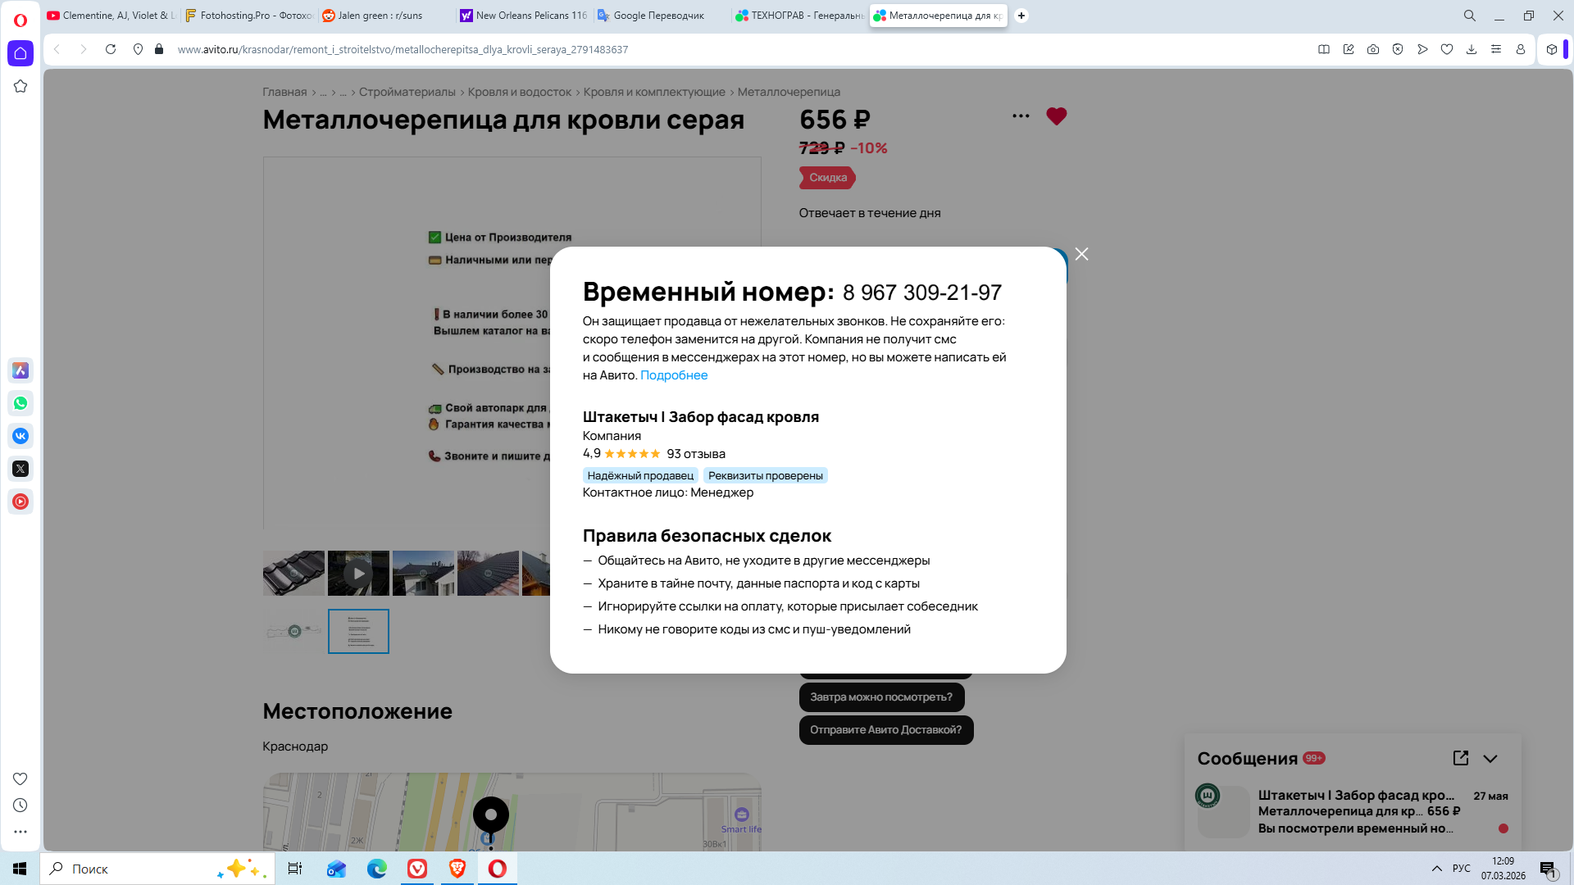The width and height of the screenshot is (1574, 885).
Task: Open X (Twitter) sidebar icon
Action: [x=20, y=469]
